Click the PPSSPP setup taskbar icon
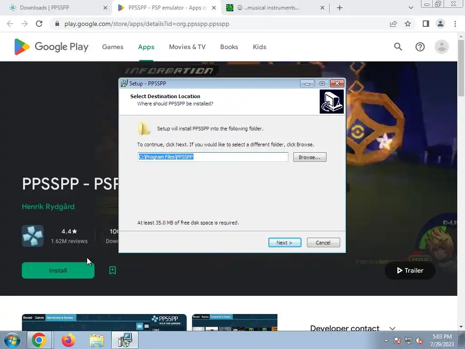Viewport: 465px width, 349px height. pyautogui.click(x=125, y=340)
